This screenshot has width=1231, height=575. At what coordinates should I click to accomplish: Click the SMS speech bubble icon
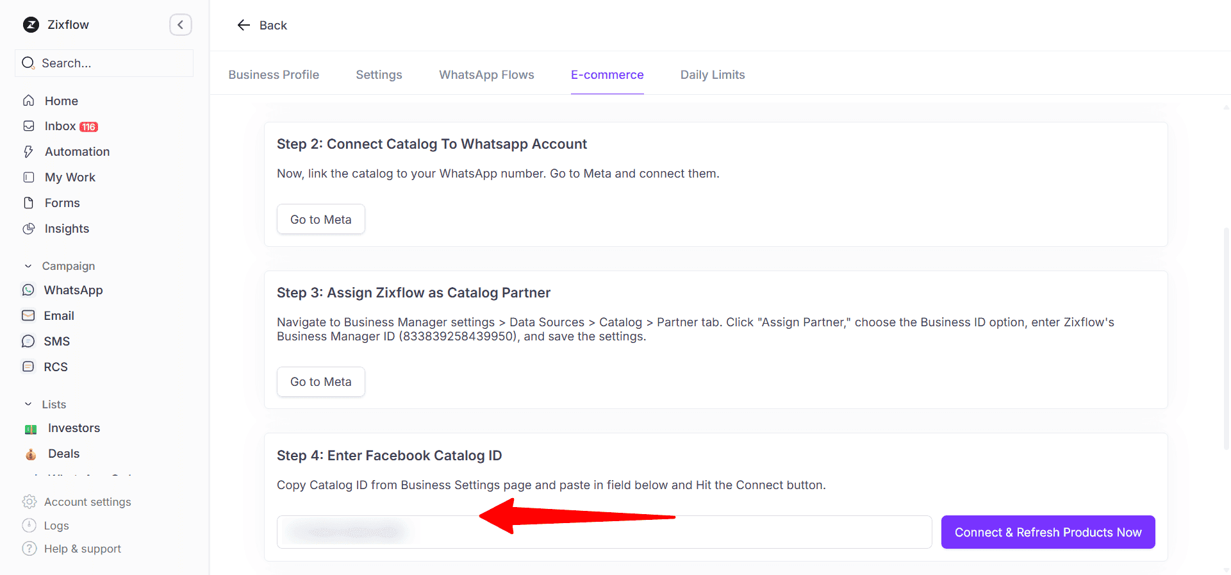click(28, 341)
